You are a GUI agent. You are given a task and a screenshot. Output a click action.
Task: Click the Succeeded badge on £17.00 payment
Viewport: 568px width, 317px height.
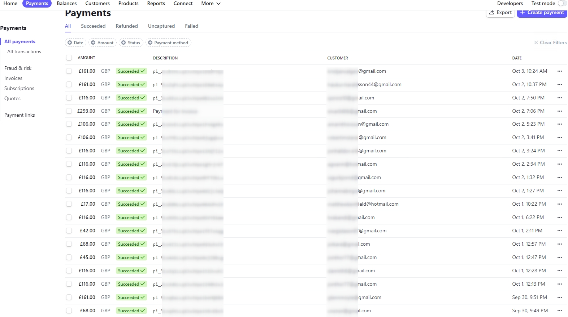coord(131,204)
